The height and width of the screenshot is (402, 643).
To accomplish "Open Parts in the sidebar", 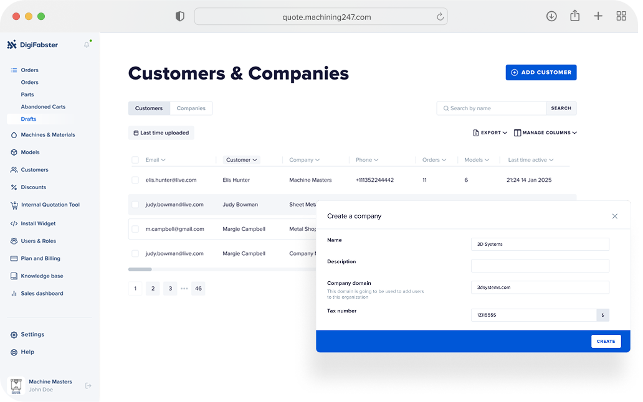I will pyautogui.click(x=27, y=95).
